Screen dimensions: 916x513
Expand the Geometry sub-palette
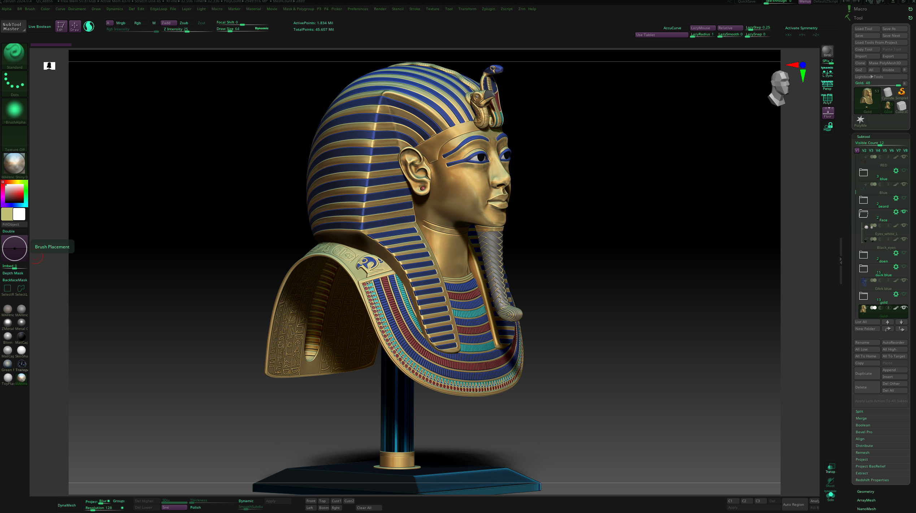pyautogui.click(x=865, y=492)
